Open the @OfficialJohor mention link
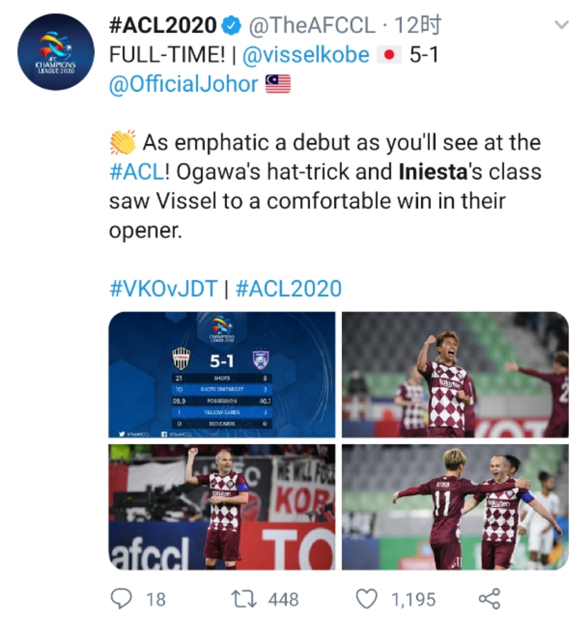586x619 pixels. click(183, 83)
